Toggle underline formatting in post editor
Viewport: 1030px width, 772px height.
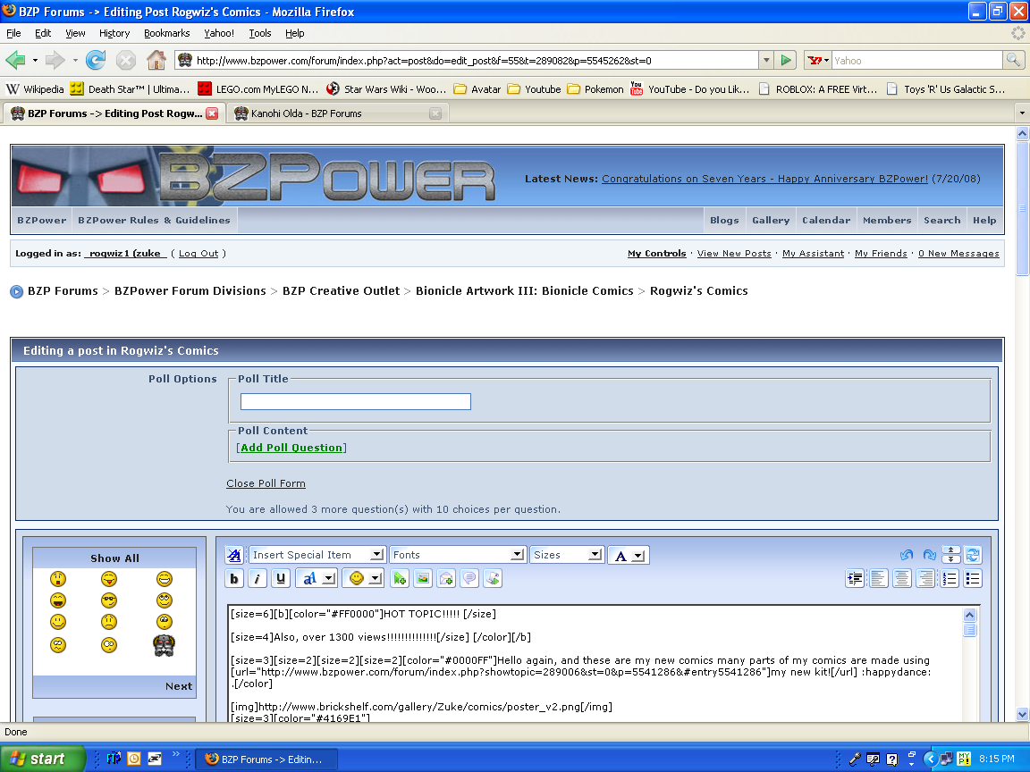pos(281,578)
